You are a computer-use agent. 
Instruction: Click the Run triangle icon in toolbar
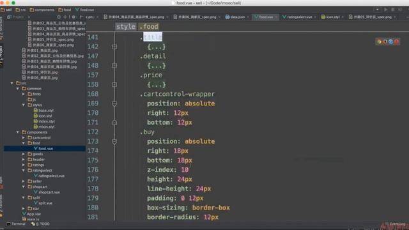click(385, 10)
